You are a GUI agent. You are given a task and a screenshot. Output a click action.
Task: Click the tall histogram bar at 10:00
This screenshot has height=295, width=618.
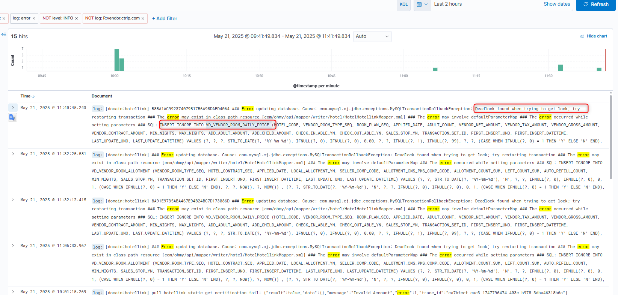(117, 60)
